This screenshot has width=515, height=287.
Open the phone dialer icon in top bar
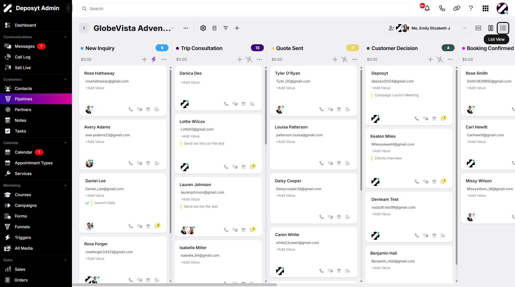pyautogui.click(x=442, y=8)
